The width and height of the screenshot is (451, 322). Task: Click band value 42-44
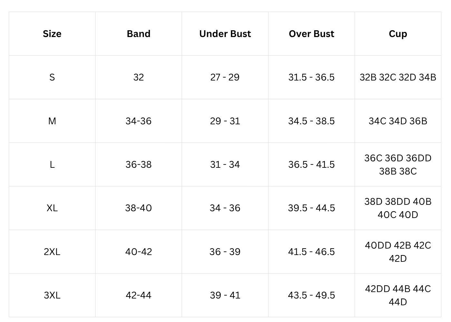point(139,295)
